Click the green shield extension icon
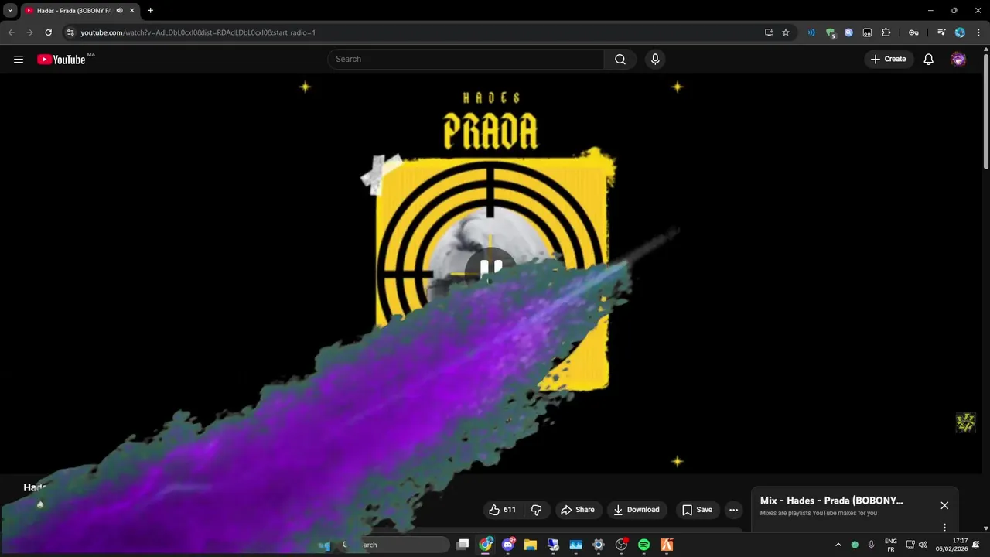The height and width of the screenshot is (557, 990). (830, 32)
